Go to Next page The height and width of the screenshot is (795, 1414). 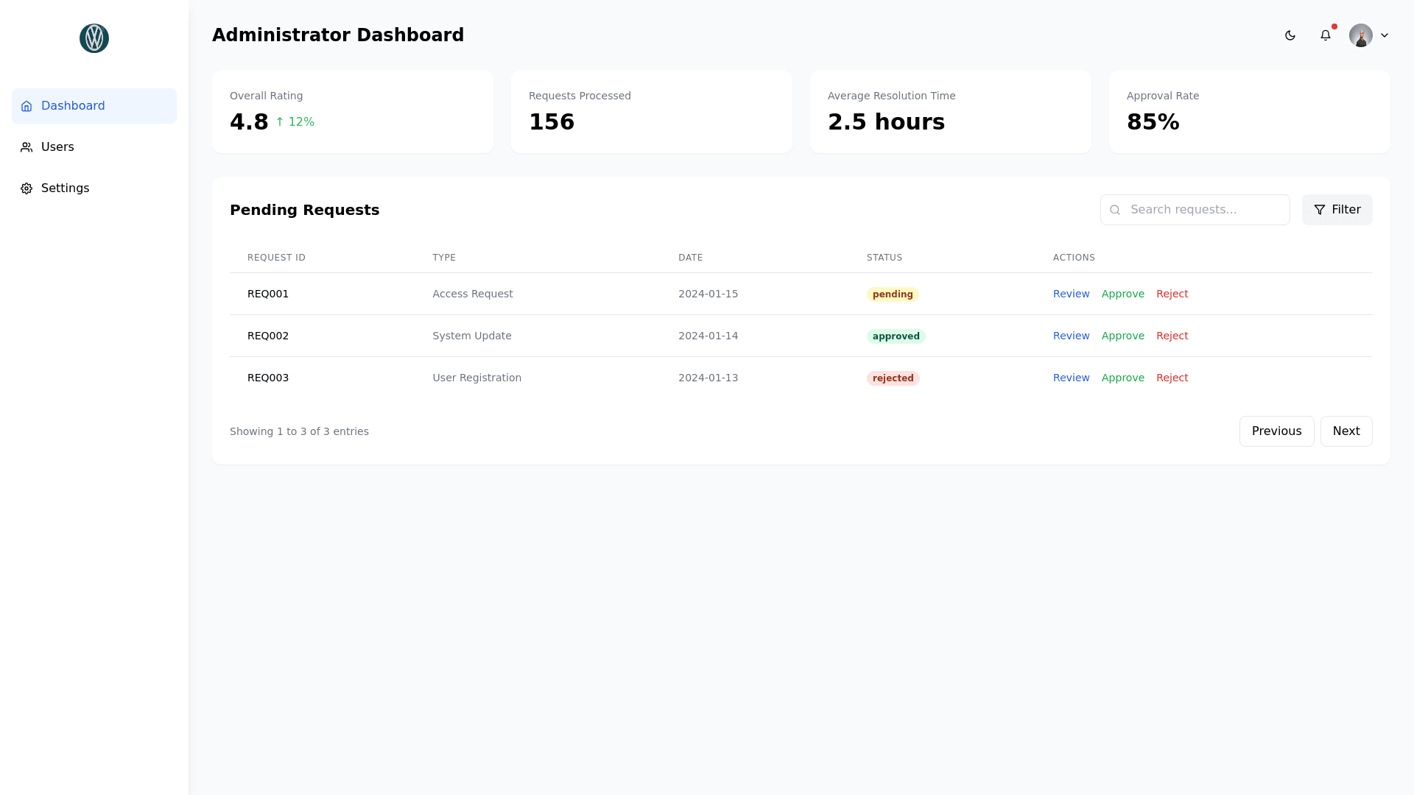tap(1346, 431)
